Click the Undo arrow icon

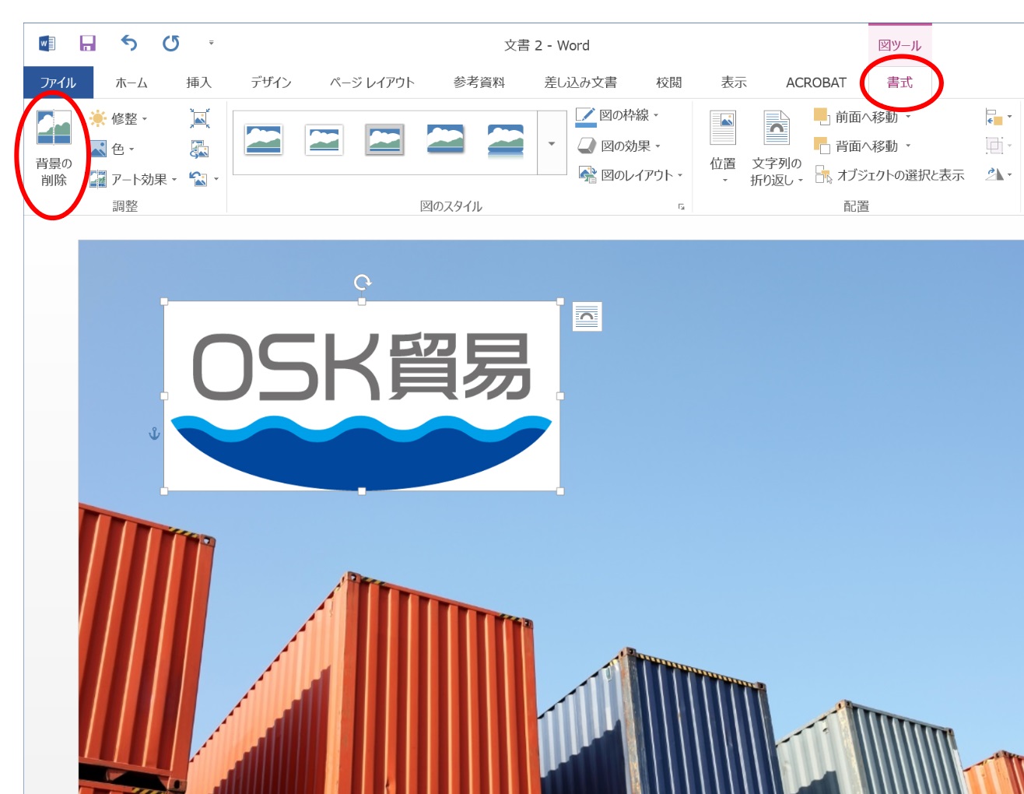(129, 44)
